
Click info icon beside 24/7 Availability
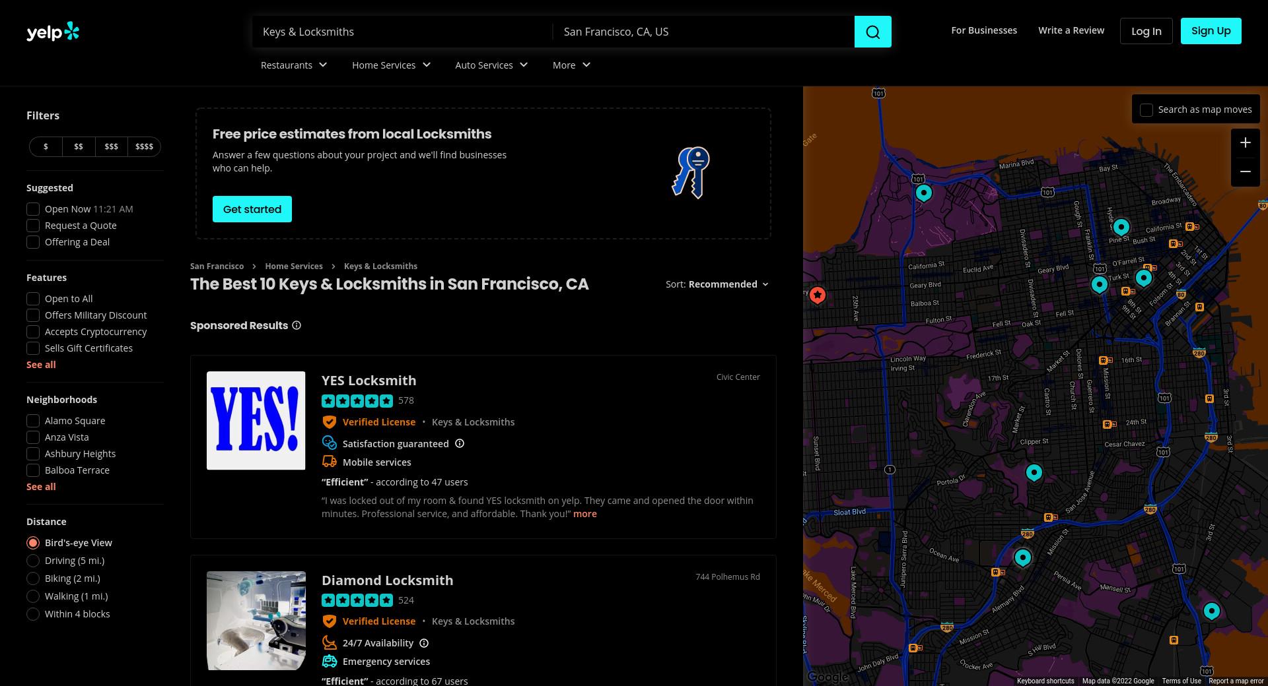point(424,643)
